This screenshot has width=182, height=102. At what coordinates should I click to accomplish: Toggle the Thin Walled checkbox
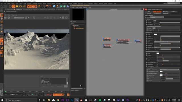coord(157,66)
